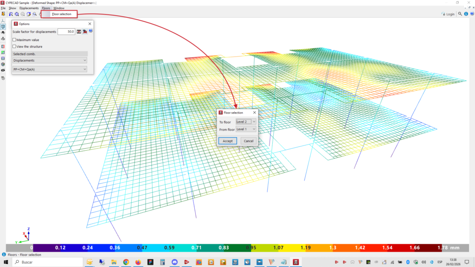Choose Floor selection menu entry
Screen dimensions: 475x267
[61, 14]
